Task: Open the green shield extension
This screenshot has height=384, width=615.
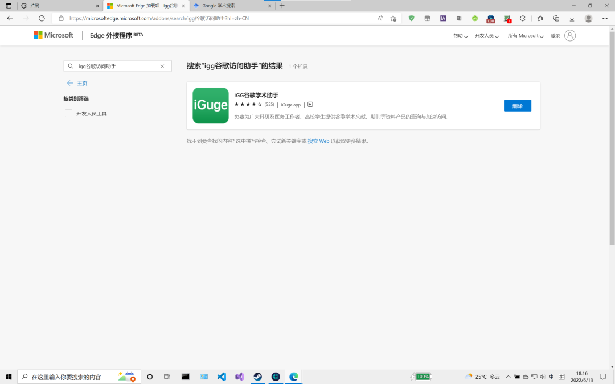Action: (x=412, y=18)
